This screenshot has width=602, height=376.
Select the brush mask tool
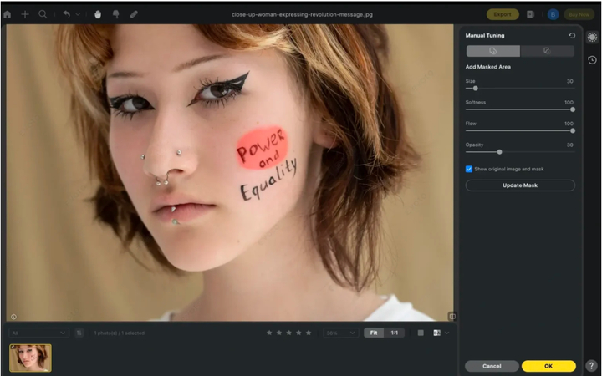116,14
